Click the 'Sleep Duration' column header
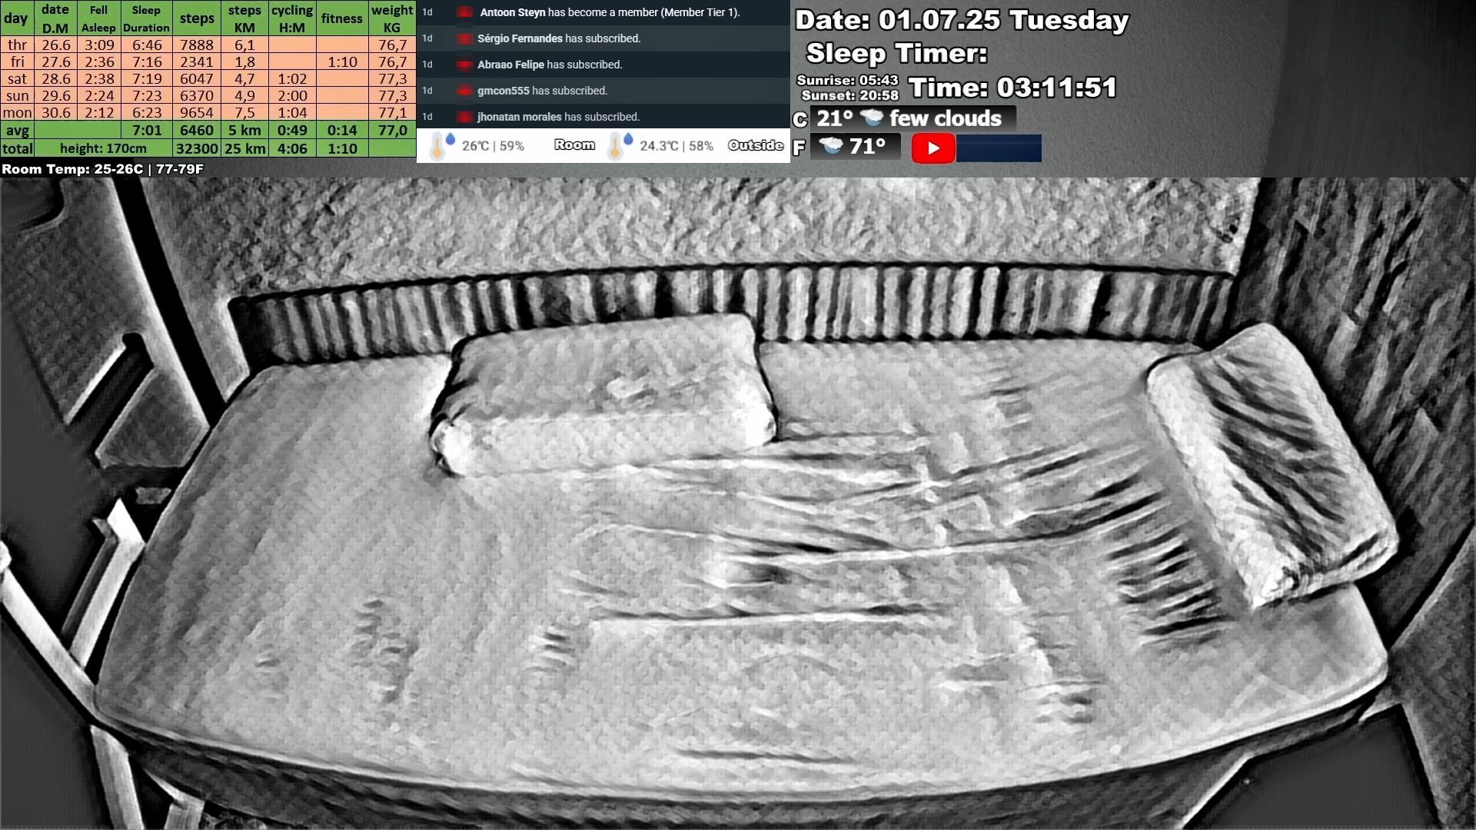The image size is (1476, 830). coord(146,18)
